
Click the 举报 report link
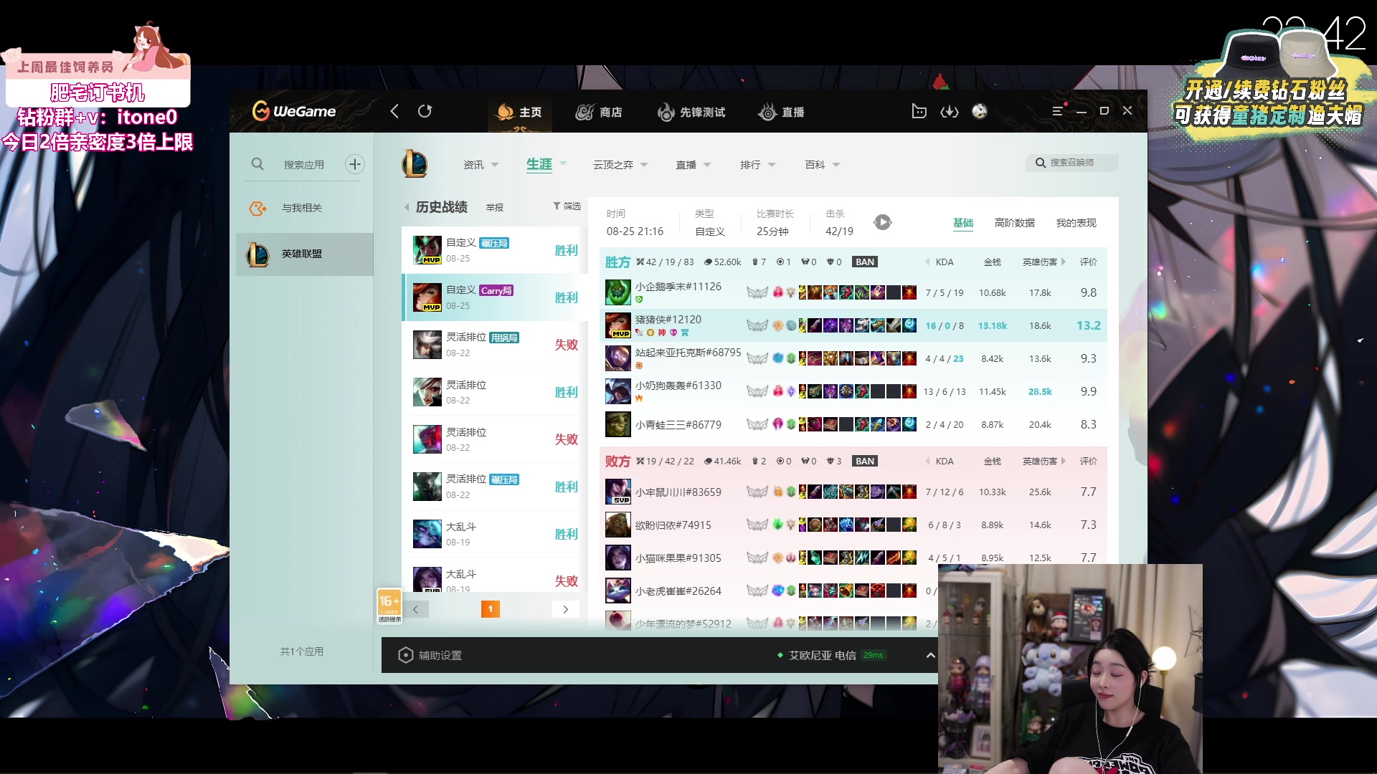[495, 207]
